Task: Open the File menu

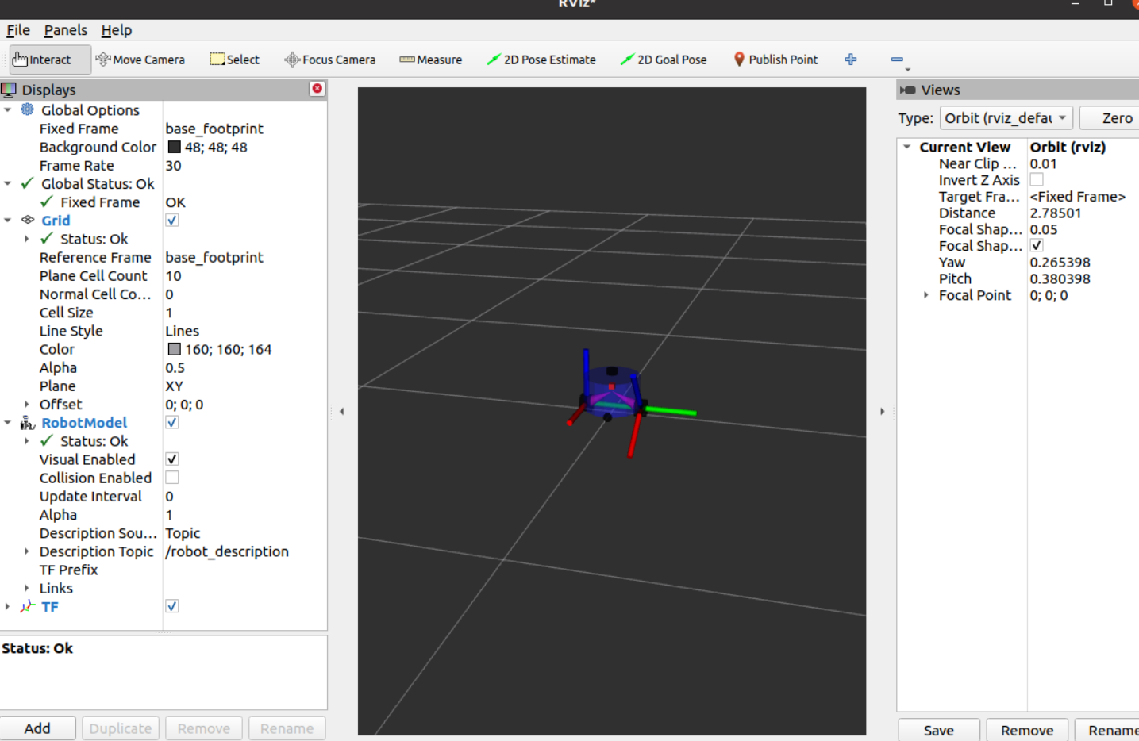Action: 17,30
